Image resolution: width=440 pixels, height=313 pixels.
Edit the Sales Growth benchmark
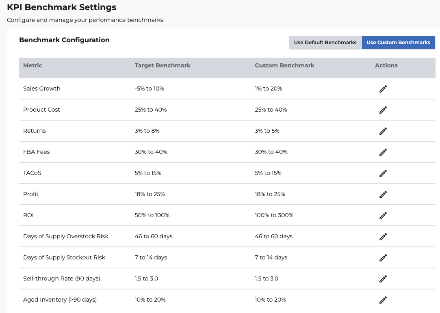pos(383,89)
